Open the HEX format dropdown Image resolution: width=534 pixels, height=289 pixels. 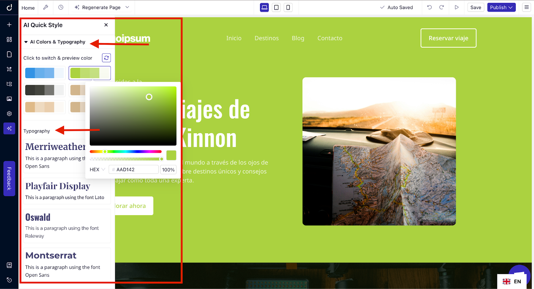pos(97,170)
